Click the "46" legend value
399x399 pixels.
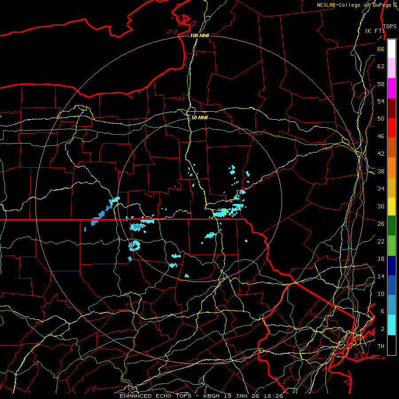[x=381, y=137]
